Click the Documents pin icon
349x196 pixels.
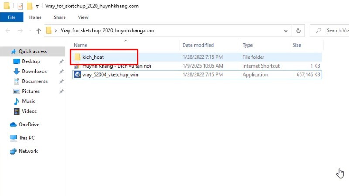pyautogui.click(x=62, y=81)
